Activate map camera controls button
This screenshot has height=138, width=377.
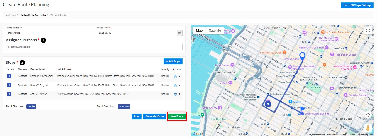pos(368,115)
